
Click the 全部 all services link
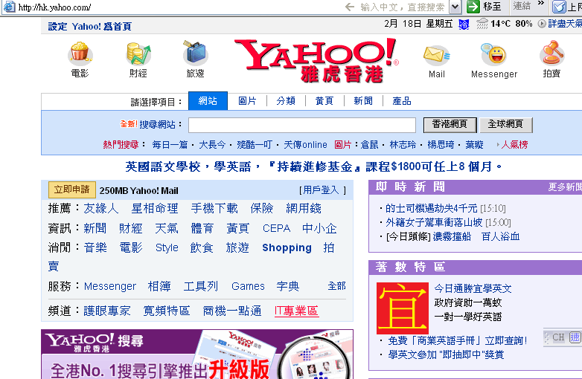[x=336, y=285]
